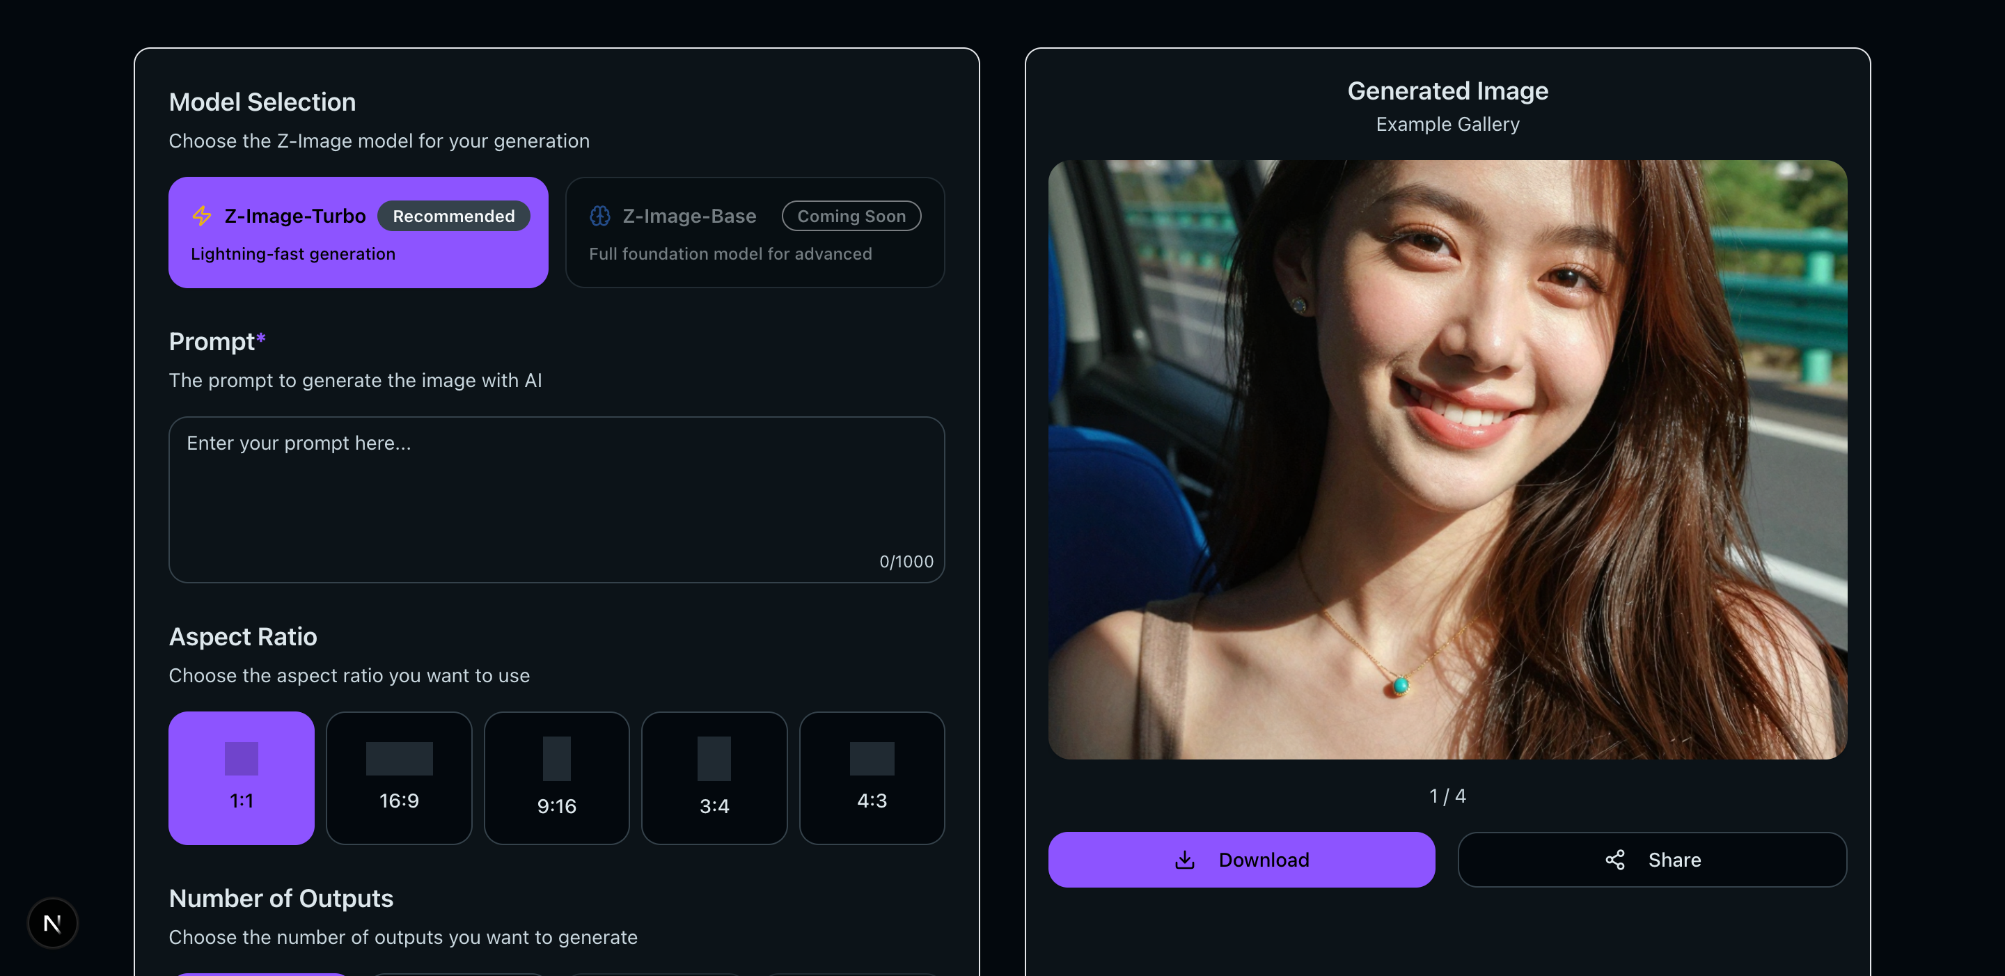Click the generated portrait image preview

pos(1447,459)
